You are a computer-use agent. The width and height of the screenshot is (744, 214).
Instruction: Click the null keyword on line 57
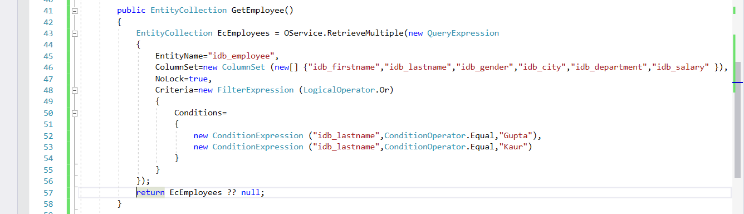(x=250, y=192)
